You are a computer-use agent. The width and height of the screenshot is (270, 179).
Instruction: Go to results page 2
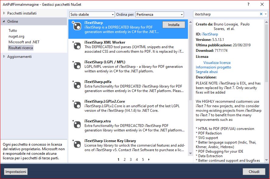tap(124, 160)
